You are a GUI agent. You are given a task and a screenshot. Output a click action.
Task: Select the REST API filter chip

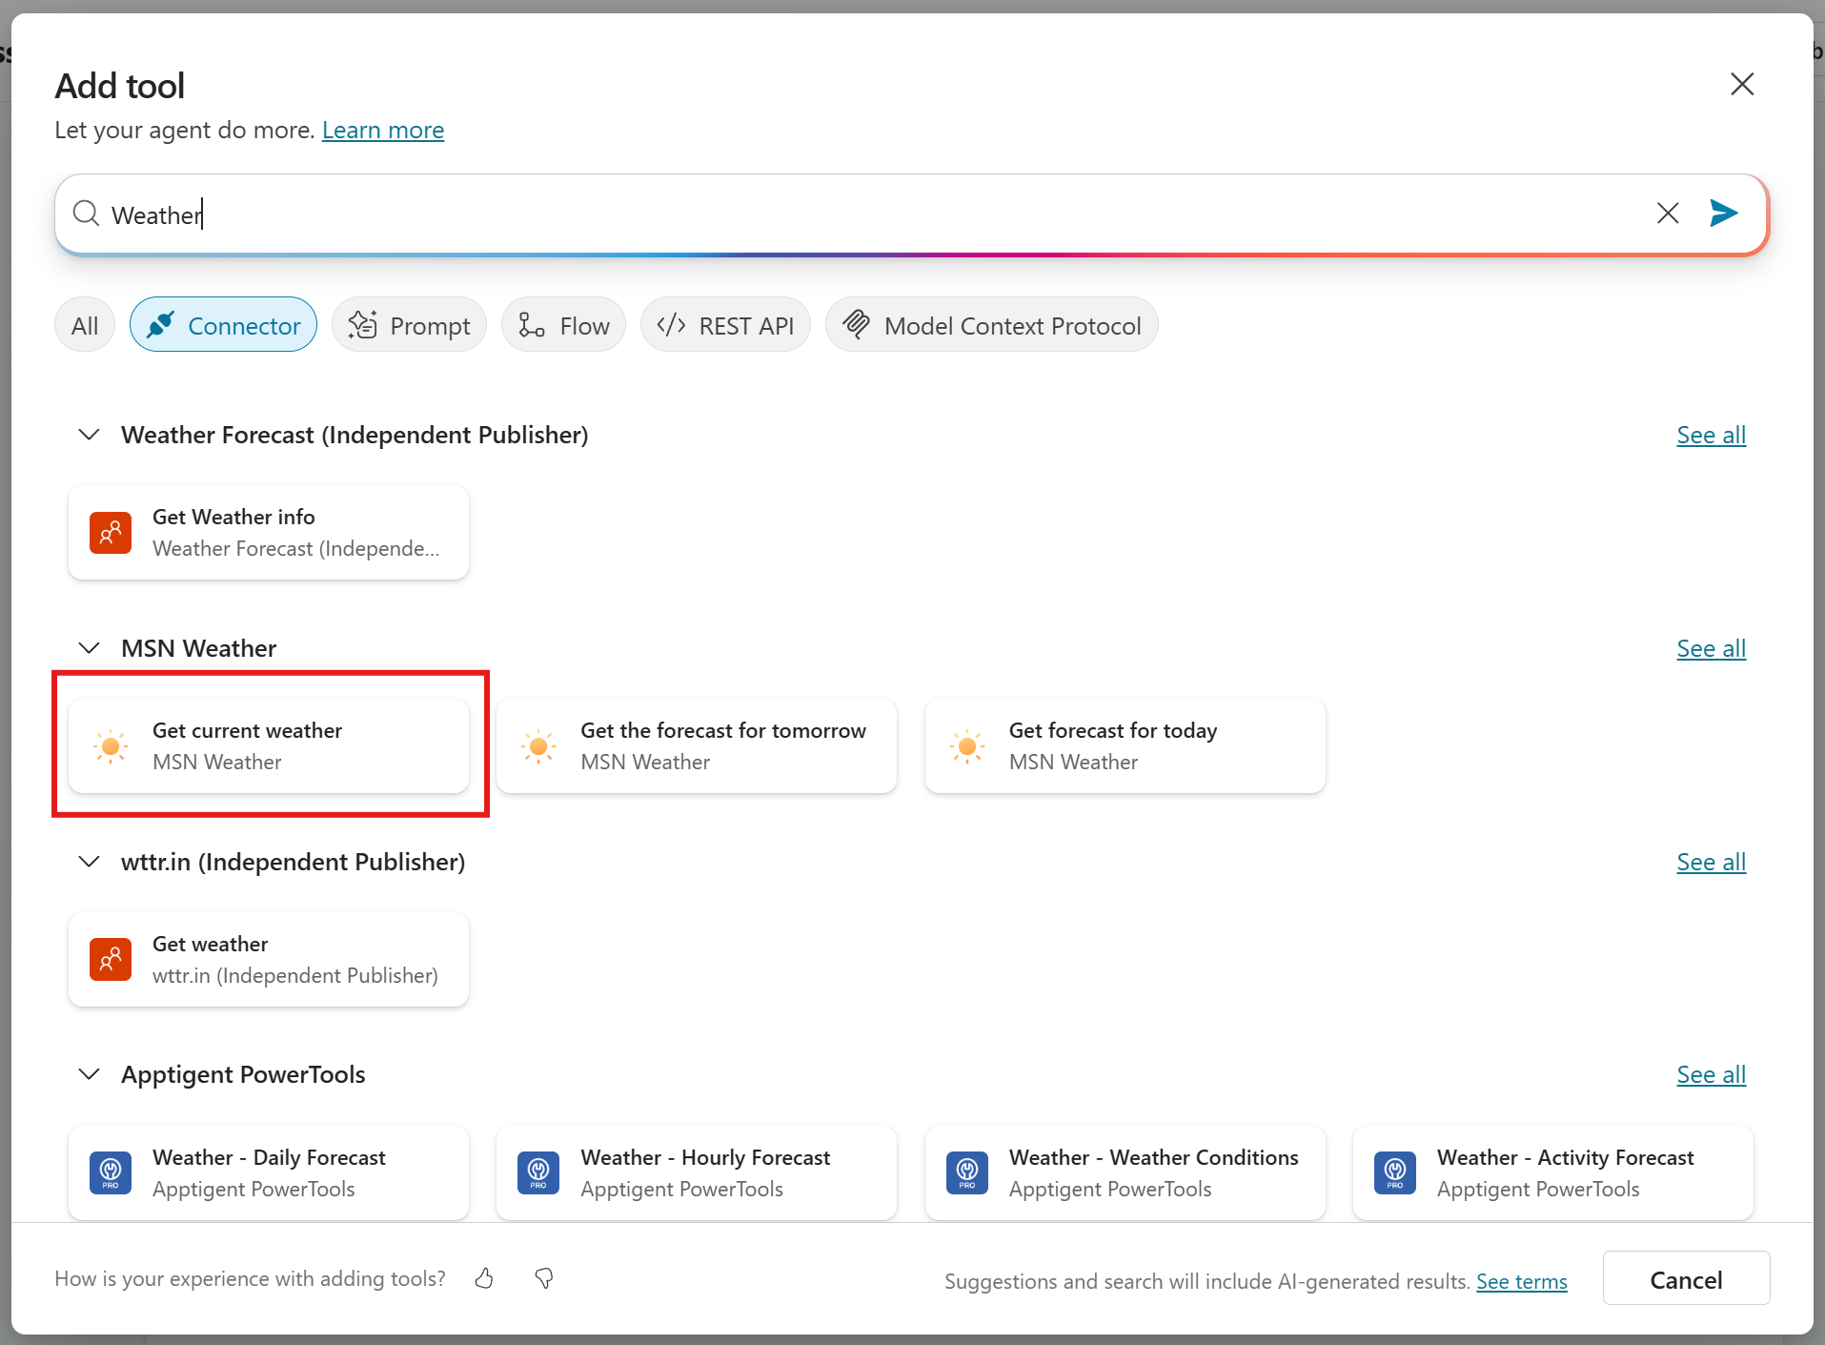pyautogui.click(x=726, y=325)
